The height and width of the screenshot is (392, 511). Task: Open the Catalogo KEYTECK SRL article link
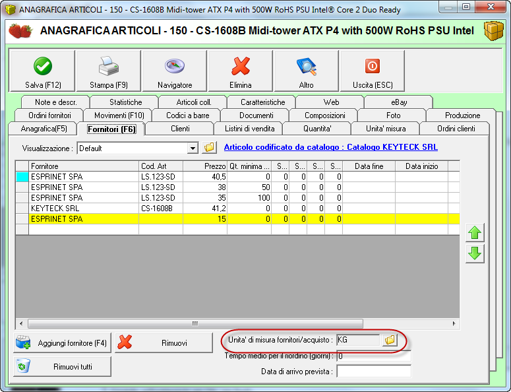pos(331,147)
